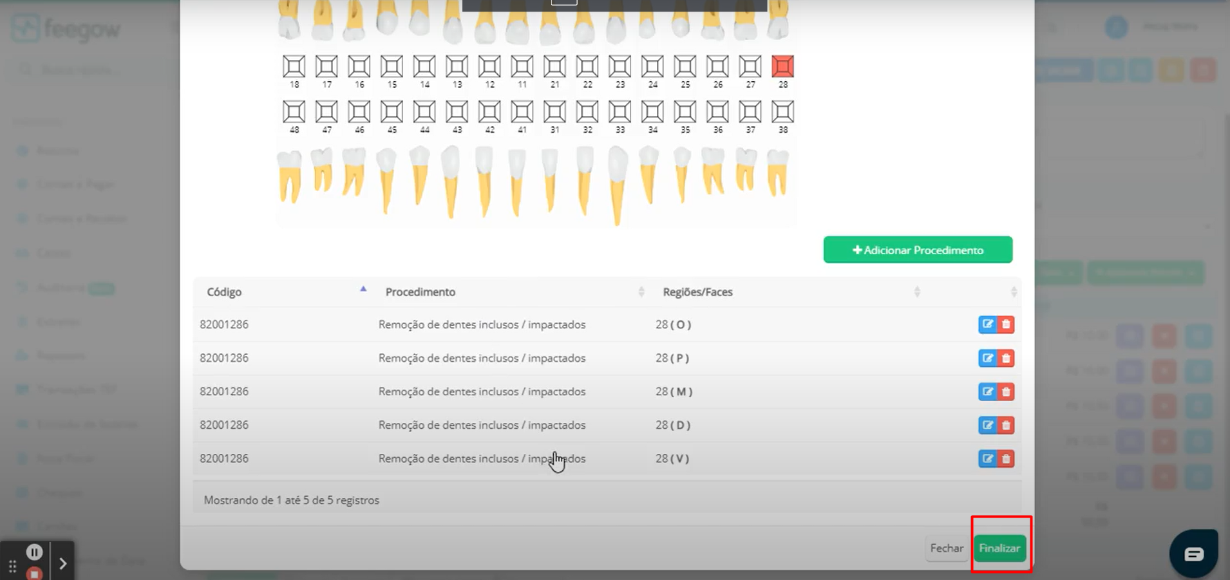This screenshot has width=1230, height=580.
Task: Click the Fechar button
Action: coord(946,548)
